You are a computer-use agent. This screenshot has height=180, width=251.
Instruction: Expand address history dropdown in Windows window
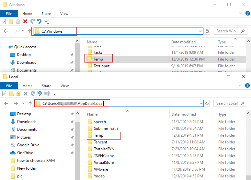point(200,31)
